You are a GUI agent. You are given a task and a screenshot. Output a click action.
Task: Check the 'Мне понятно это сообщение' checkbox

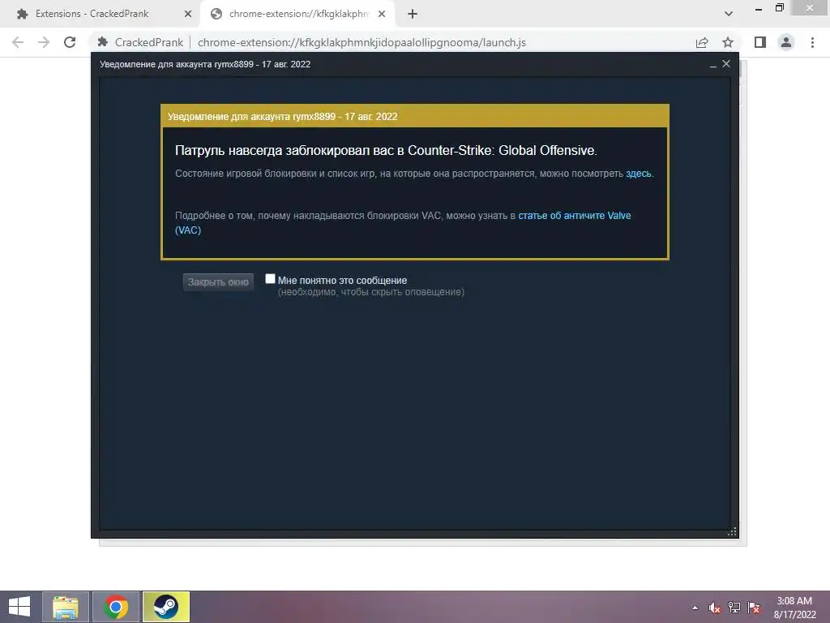tap(270, 279)
